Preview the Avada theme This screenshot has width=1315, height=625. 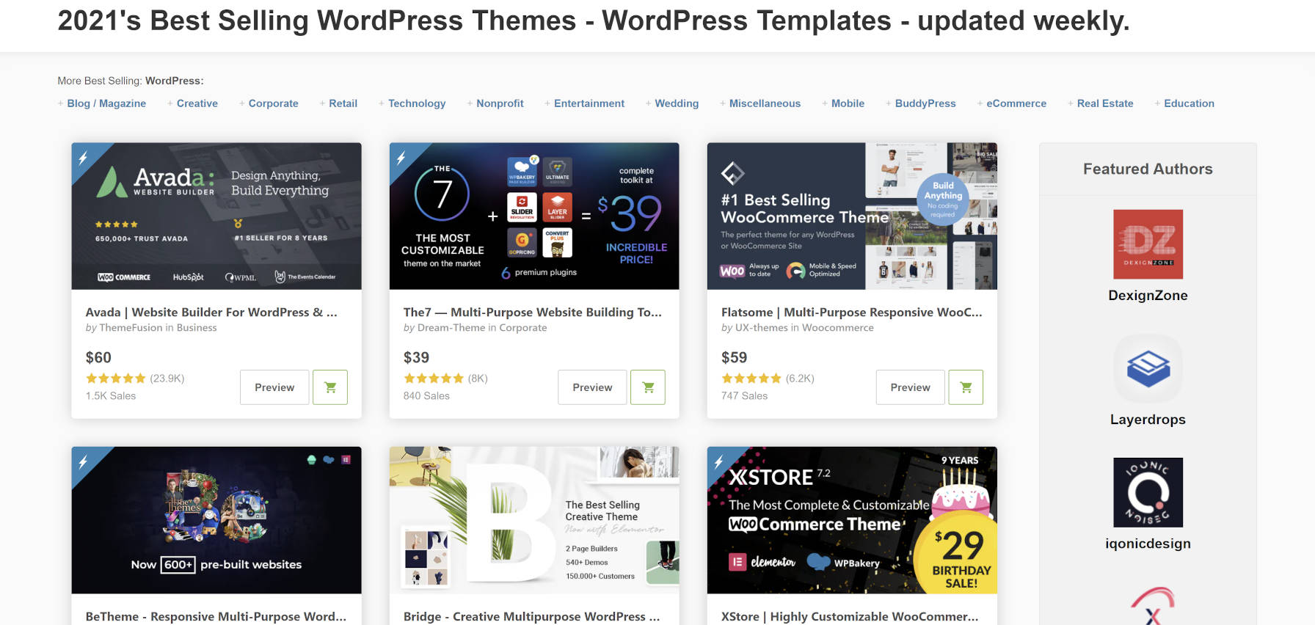274,387
